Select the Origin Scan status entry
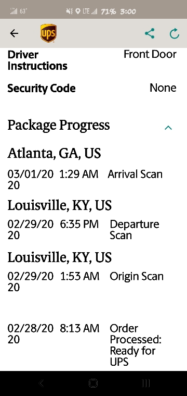 tap(137, 276)
